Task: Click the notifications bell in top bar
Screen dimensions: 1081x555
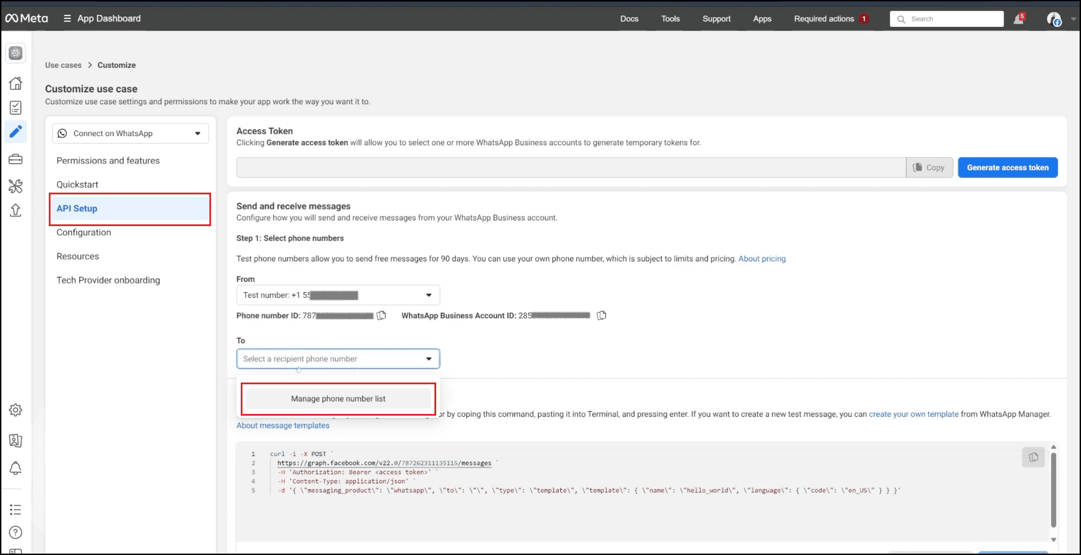Action: 1019,19
